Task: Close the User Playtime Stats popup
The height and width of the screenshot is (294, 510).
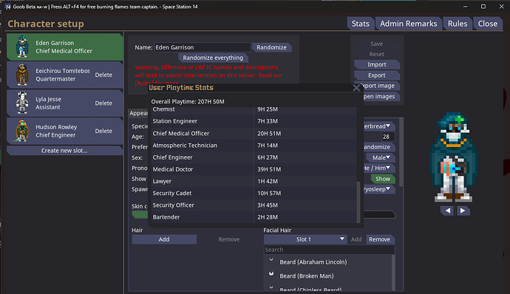Action: 356,88
